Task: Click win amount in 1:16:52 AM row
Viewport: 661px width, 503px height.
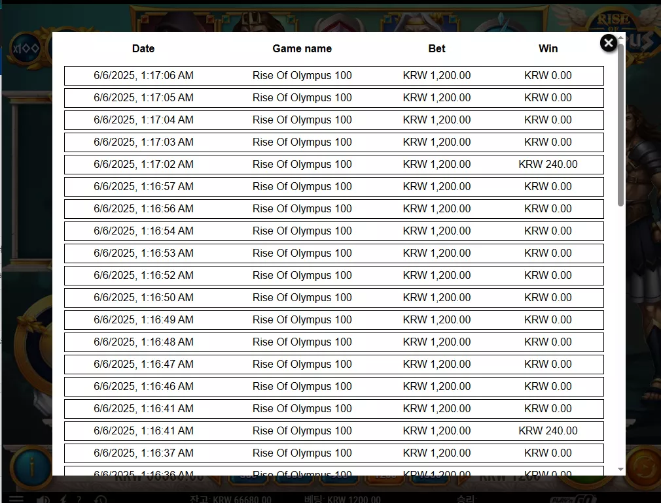Action: coord(548,275)
